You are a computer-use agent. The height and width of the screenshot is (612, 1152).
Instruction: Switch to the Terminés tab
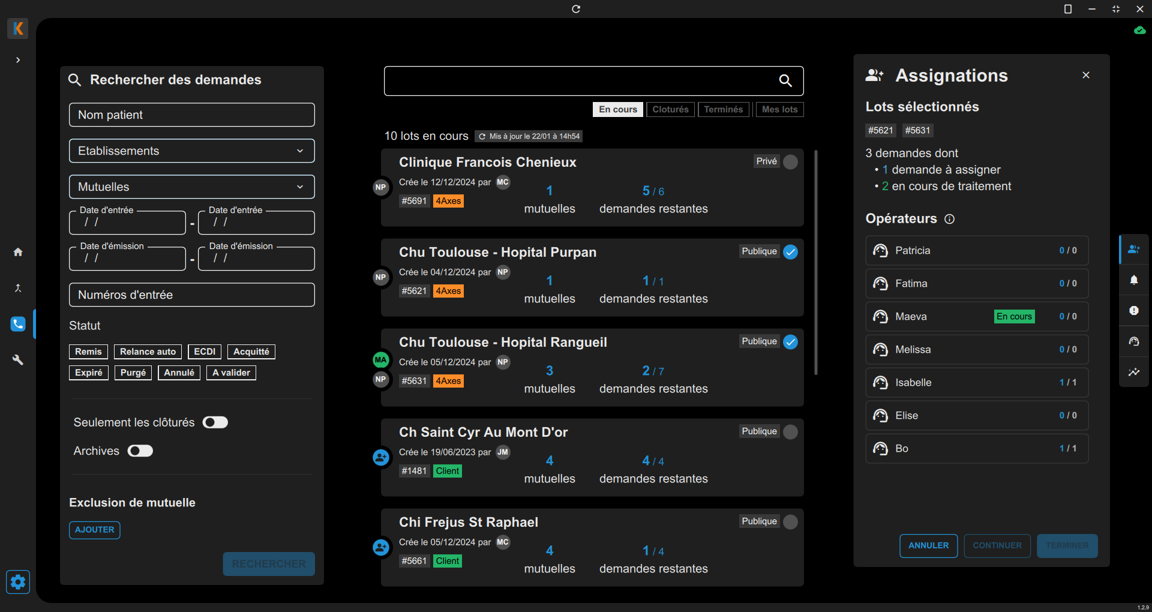724,109
